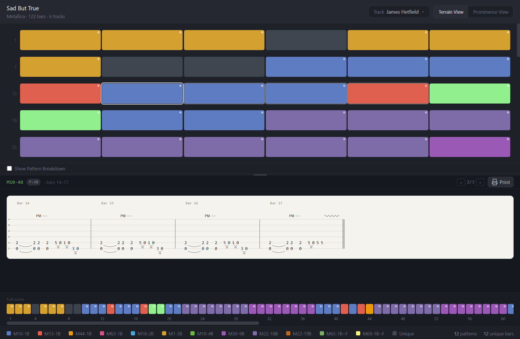The image size is (520, 339).
Task: Click the M65-1B~F legend swatch
Action: point(322,333)
